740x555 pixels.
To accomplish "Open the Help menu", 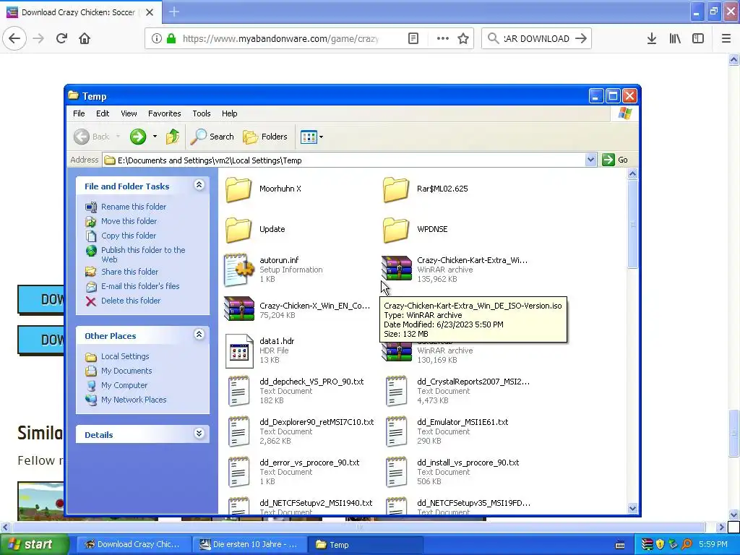I will [229, 113].
